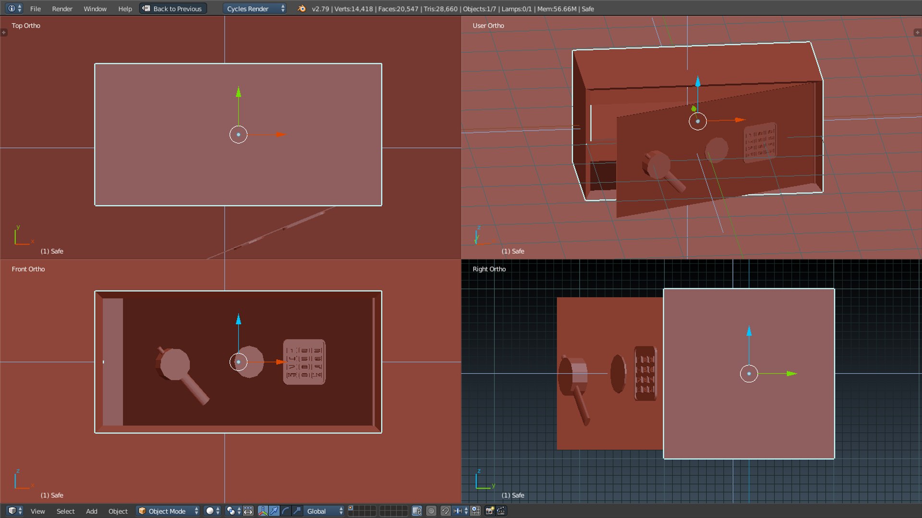This screenshot has width=922, height=518.
Task: Select the scale manipulator icon
Action: coord(297,511)
